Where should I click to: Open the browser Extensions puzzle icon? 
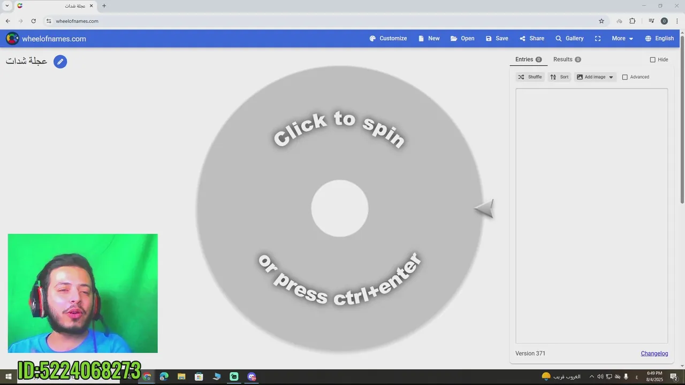[633, 21]
